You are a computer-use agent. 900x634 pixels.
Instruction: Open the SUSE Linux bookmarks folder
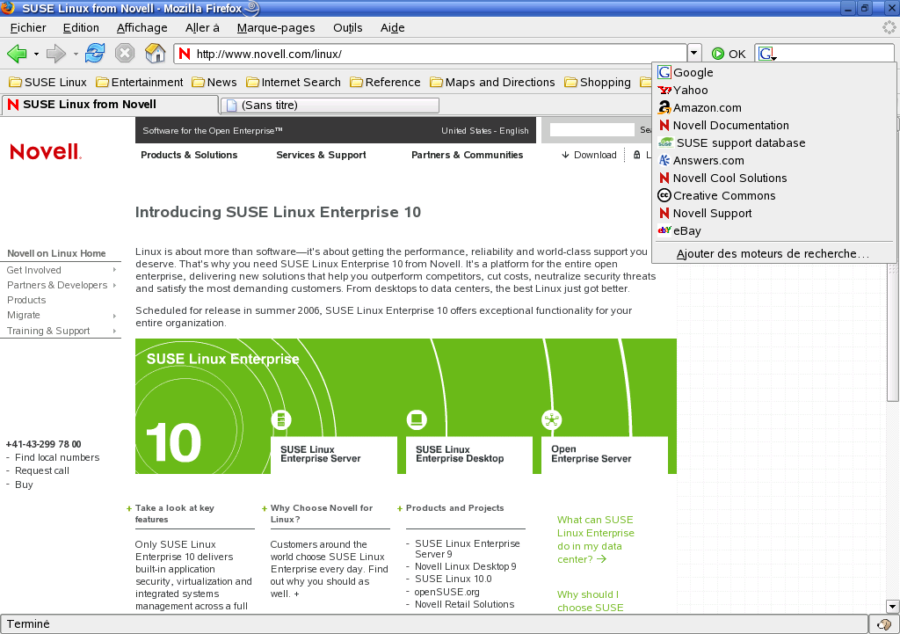click(48, 82)
